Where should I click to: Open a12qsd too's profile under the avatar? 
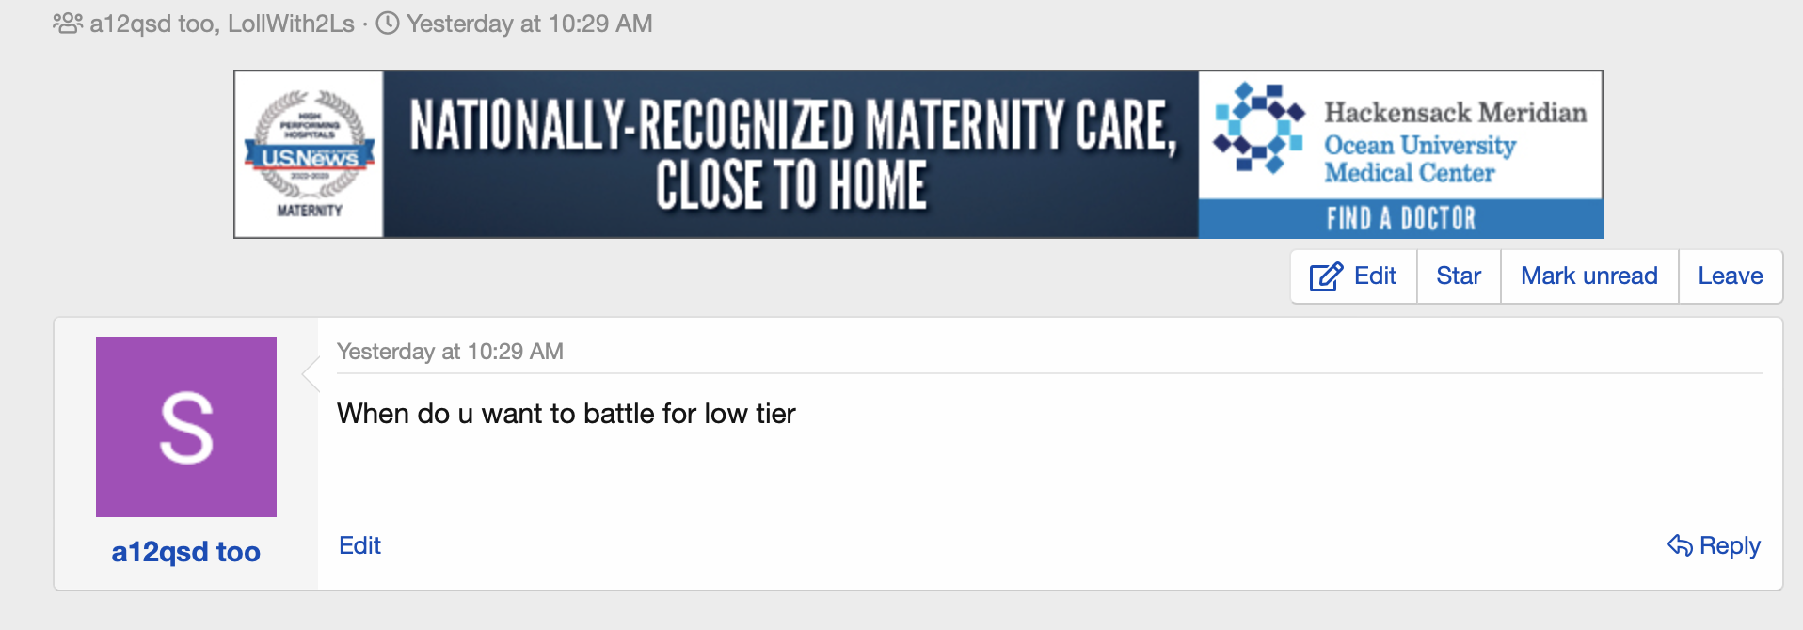[186, 552]
